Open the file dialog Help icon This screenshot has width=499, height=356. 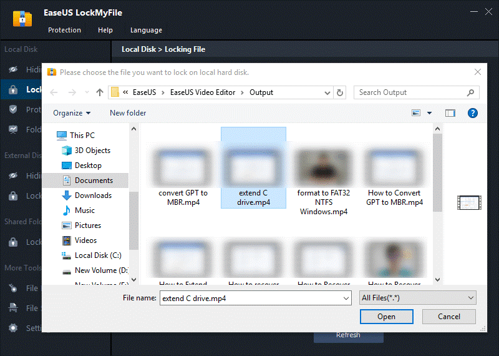pos(473,113)
